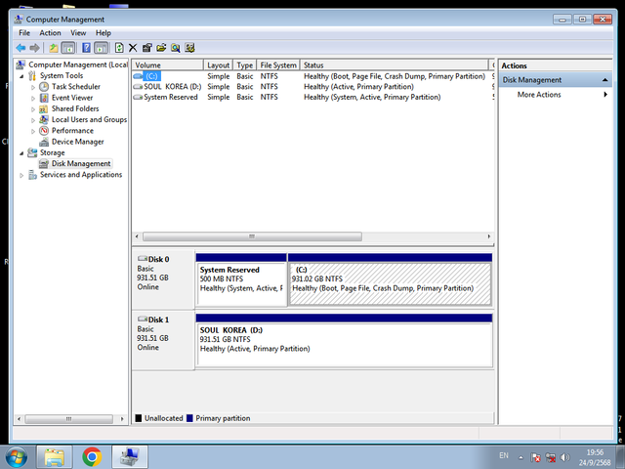The height and width of the screenshot is (469, 625).
Task: Select Storage icon in tree
Action: (x=32, y=152)
